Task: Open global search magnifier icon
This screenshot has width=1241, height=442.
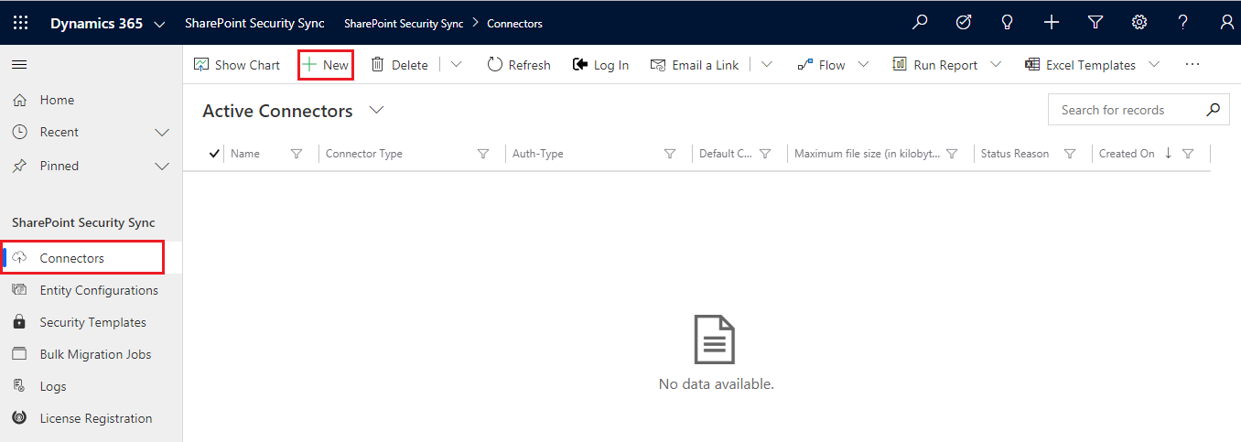Action: click(920, 23)
